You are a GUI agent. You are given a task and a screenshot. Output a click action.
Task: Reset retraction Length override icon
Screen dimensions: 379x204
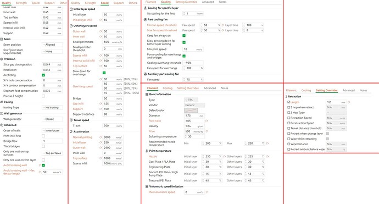pos(349,102)
